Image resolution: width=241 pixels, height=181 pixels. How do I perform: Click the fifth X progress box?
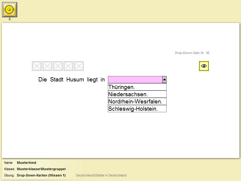(x=79, y=66)
